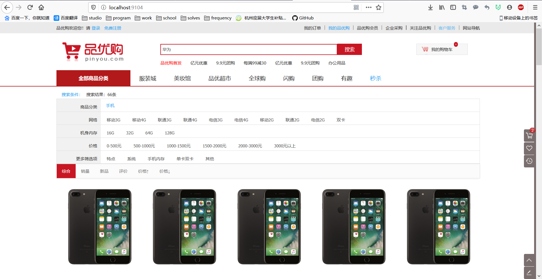Open the page actions three-dots menu
The height and width of the screenshot is (279, 542).
(x=368, y=7)
